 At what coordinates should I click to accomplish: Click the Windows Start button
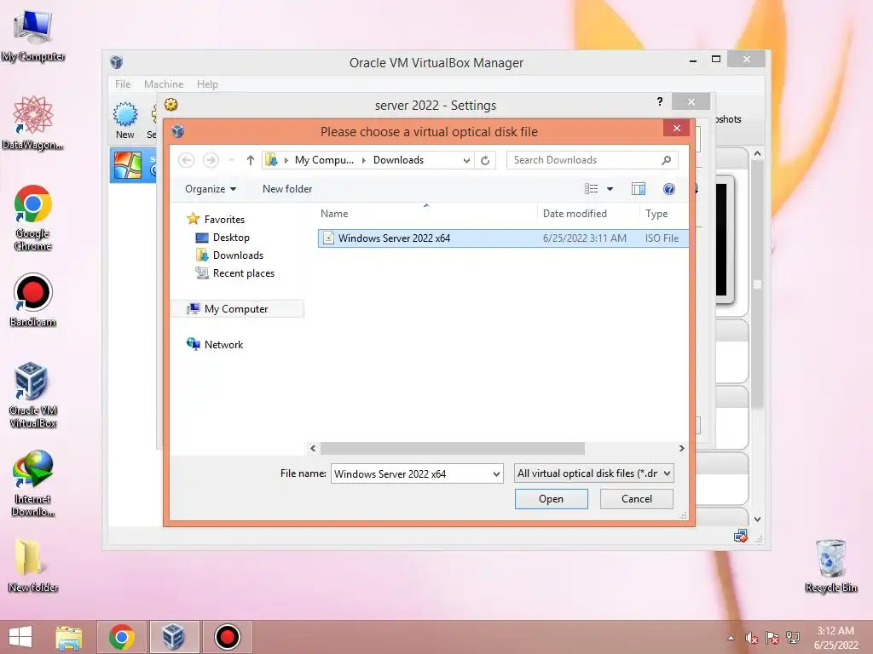20,637
